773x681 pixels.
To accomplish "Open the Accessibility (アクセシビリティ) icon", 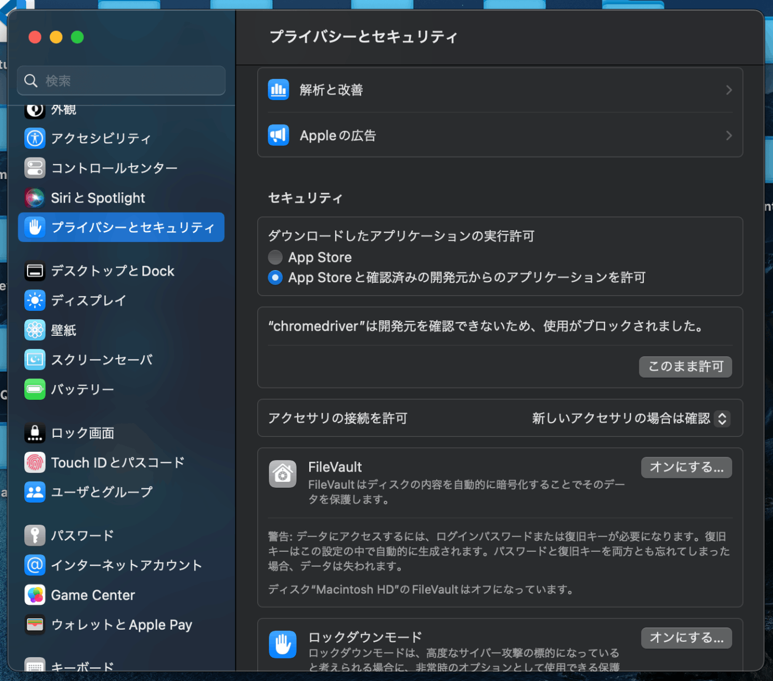I will pyautogui.click(x=35, y=138).
